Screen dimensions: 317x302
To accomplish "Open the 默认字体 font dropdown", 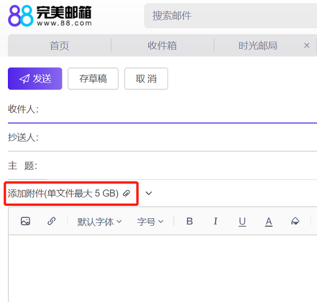I will pyautogui.click(x=100, y=222).
